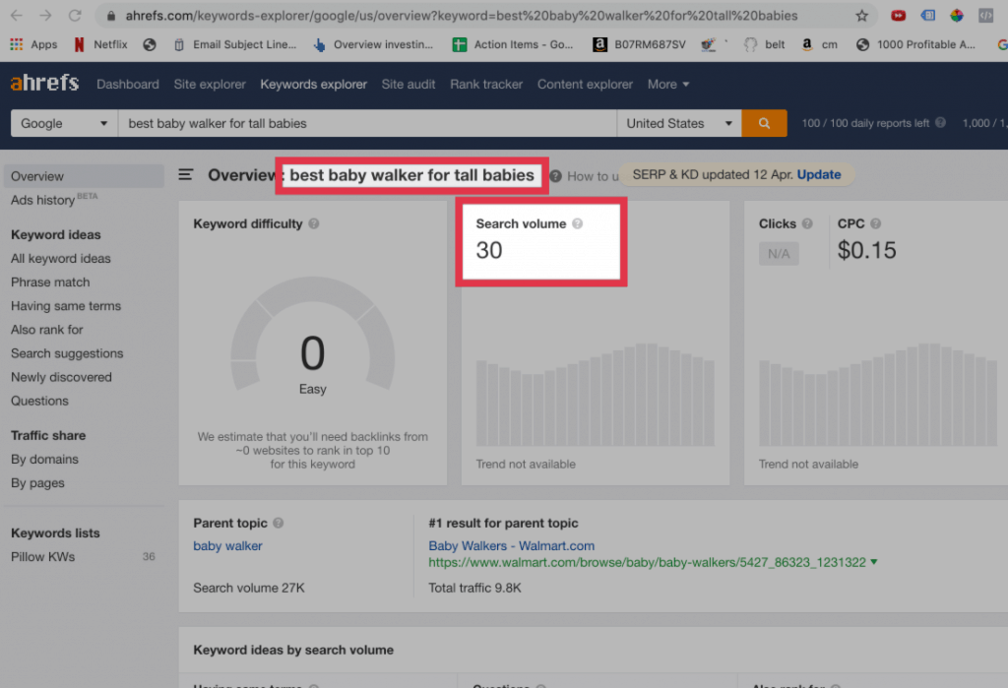Click the orange search button
This screenshot has width=1008, height=688.
pyautogui.click(x=764, y=123)
